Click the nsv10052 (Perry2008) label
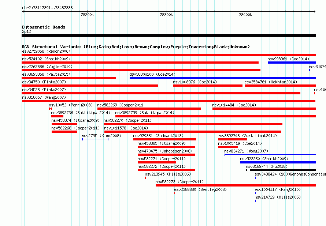This screenshot has height=226, width=326. pos(71,105)
